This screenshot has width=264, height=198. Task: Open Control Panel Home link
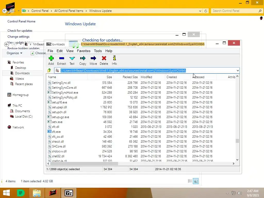tap(21, 21)
